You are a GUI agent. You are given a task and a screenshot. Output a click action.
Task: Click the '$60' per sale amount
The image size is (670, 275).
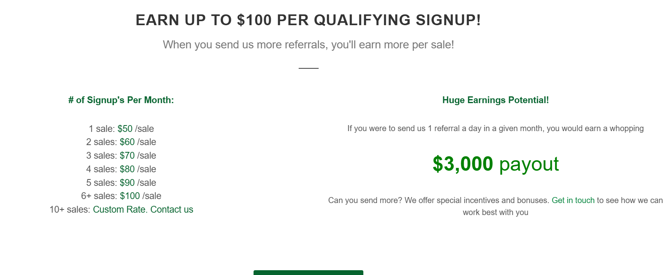click(127, 142)
